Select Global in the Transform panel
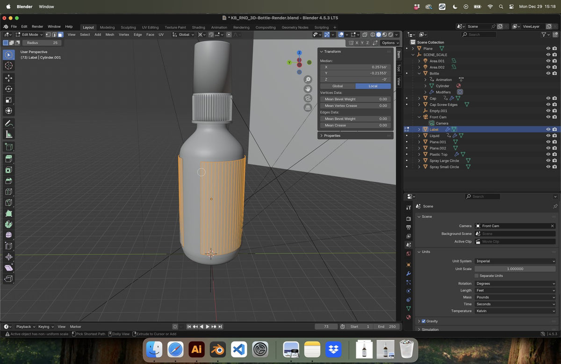561x364 pixels. (338, 86)
